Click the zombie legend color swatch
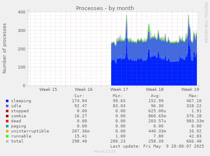The width and height of the screenshot is (210, 156). click(x=7, y=116)
